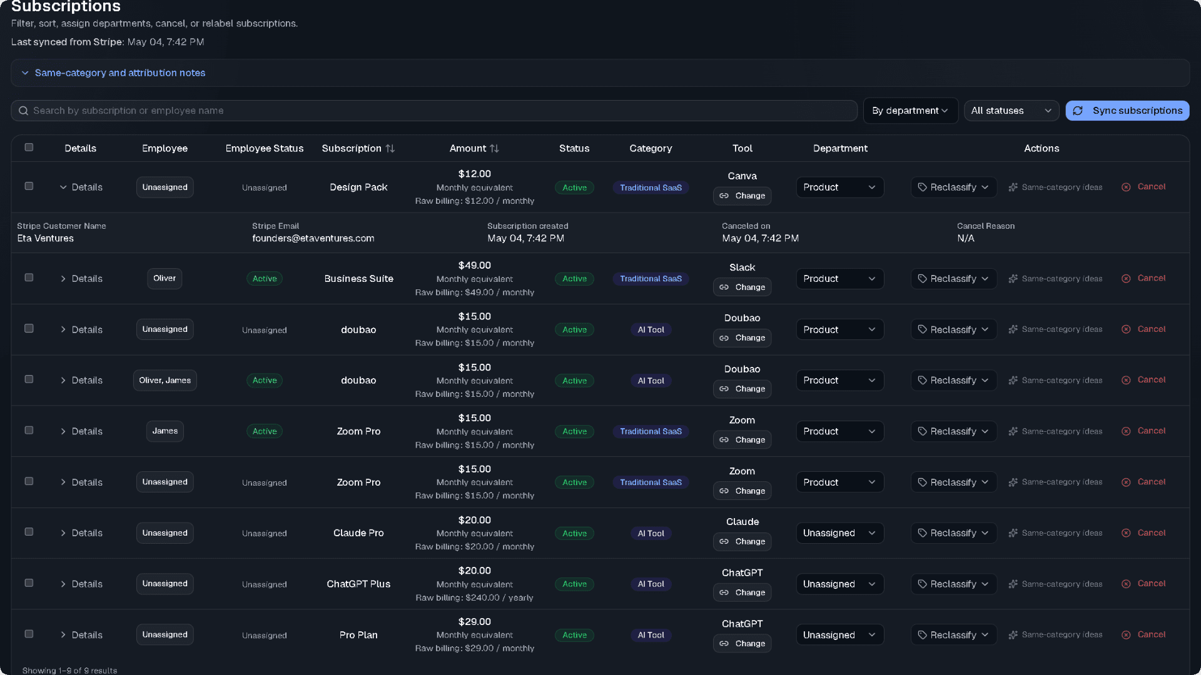Click tag icon in Claude Pro Reclassify
Screen dimensions: 1201x675
pyautogui.click(x=922, y=533)
